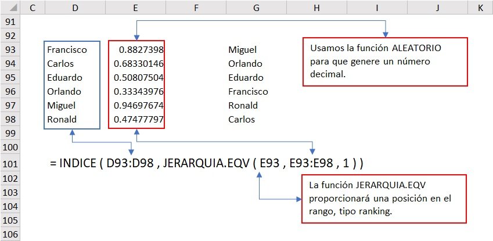The height and width of the screenshot is (241, 493).
Task: Click cell with value 0.94697674
Action: coord(139,106)
